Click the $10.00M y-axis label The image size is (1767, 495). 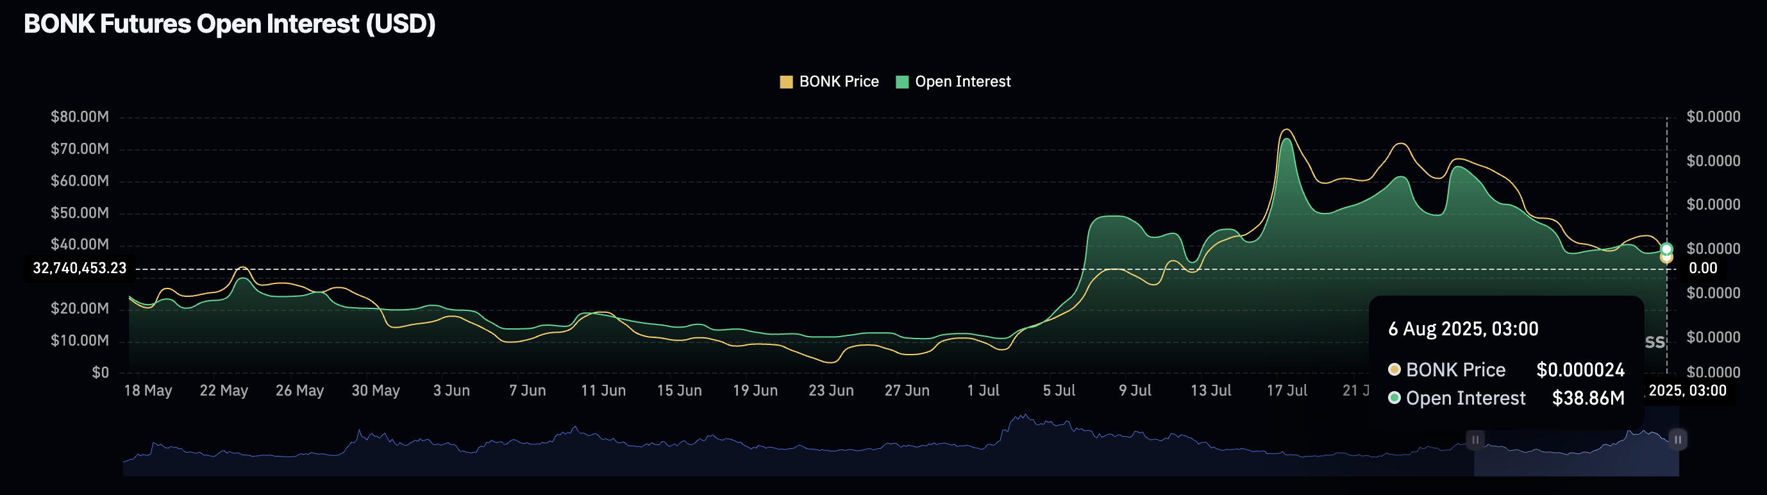(x=80, y=340)
